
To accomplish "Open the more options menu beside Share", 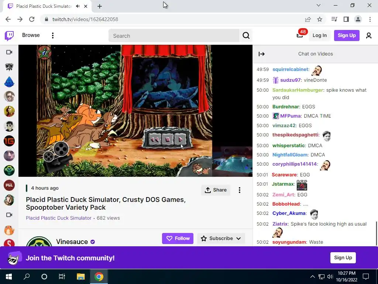I will pos(239,190).
